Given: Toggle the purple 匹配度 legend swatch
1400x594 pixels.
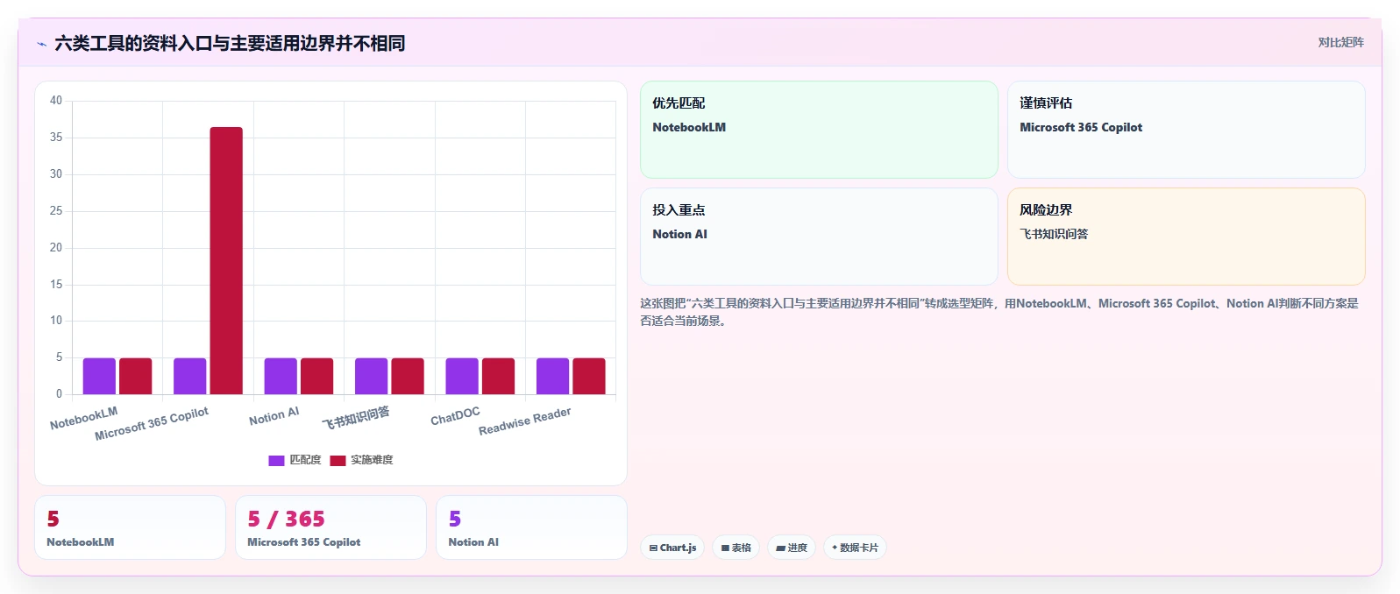Looking at the screenshot, I should [276, 460].
